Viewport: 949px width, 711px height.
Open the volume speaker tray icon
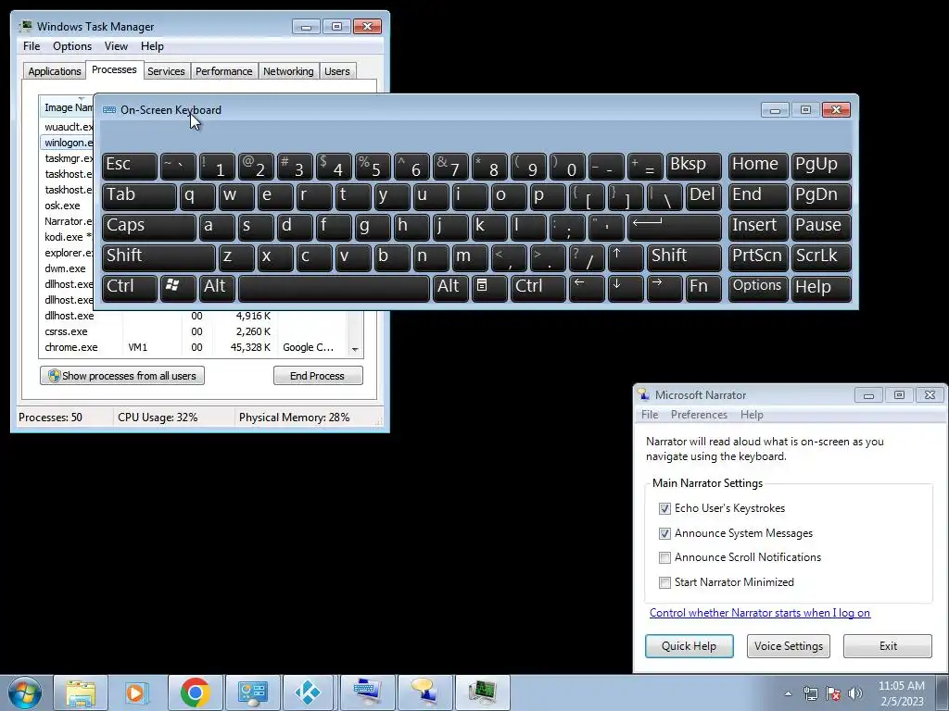coord(855,693)
